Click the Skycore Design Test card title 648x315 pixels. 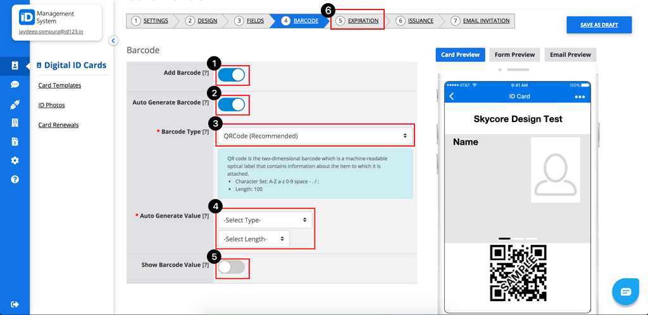click(x=518, y=119)
